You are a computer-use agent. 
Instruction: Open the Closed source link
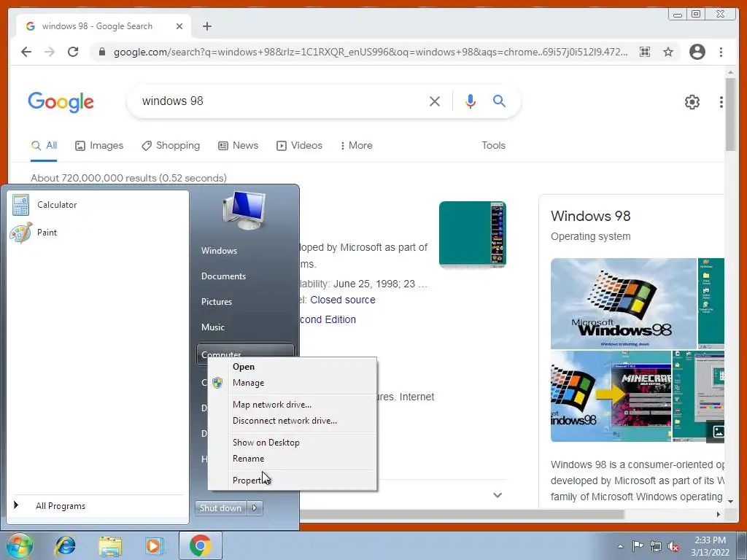[343, 300]
